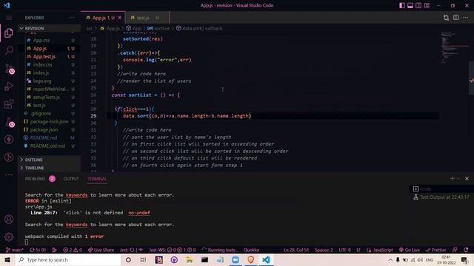Launch Go Live server from status bar

[x=410, y=250]
